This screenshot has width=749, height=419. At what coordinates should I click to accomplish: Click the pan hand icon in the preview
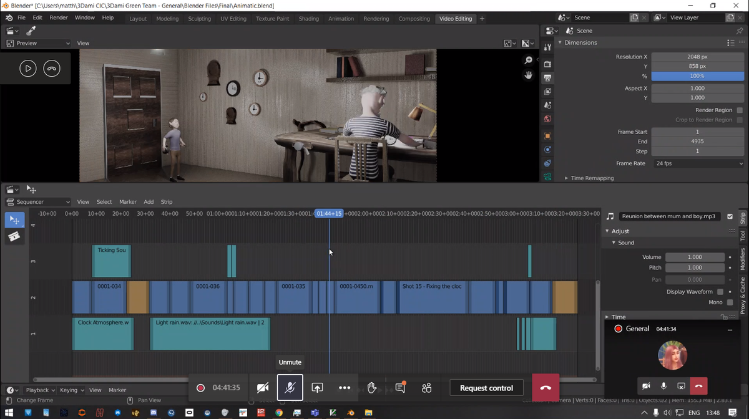[529, 75]
